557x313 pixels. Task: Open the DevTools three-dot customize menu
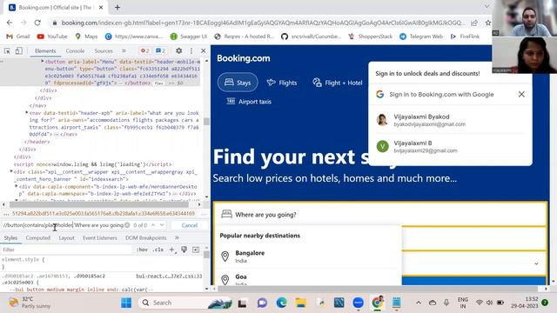point(191,50)
